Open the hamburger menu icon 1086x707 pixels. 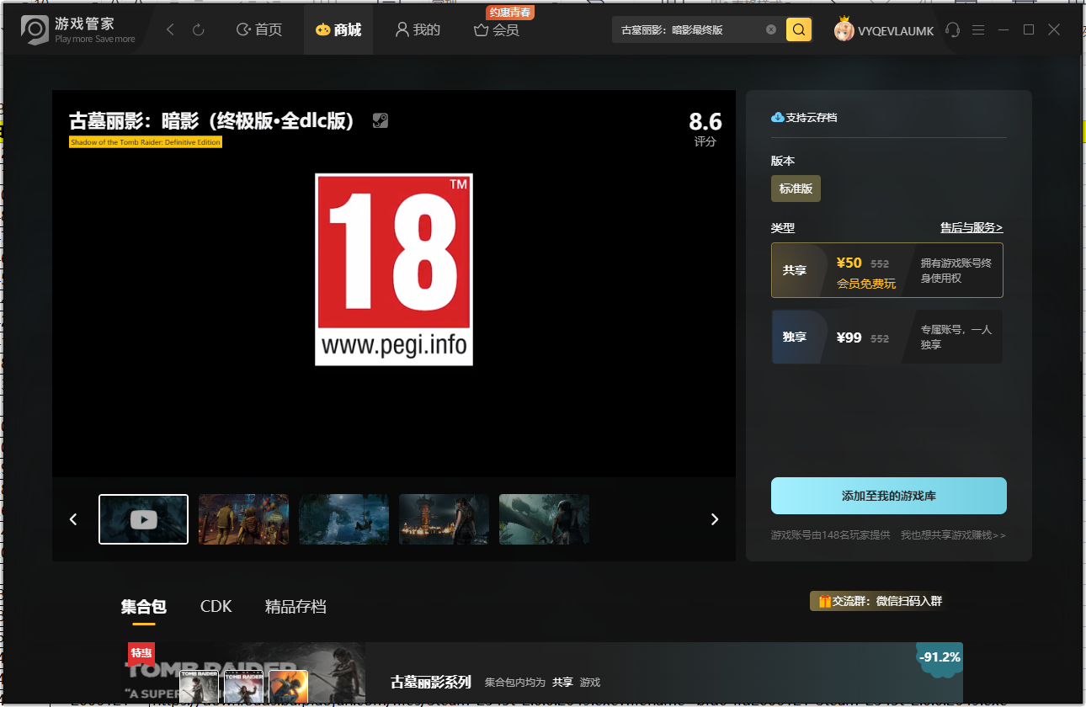point(978,30)
